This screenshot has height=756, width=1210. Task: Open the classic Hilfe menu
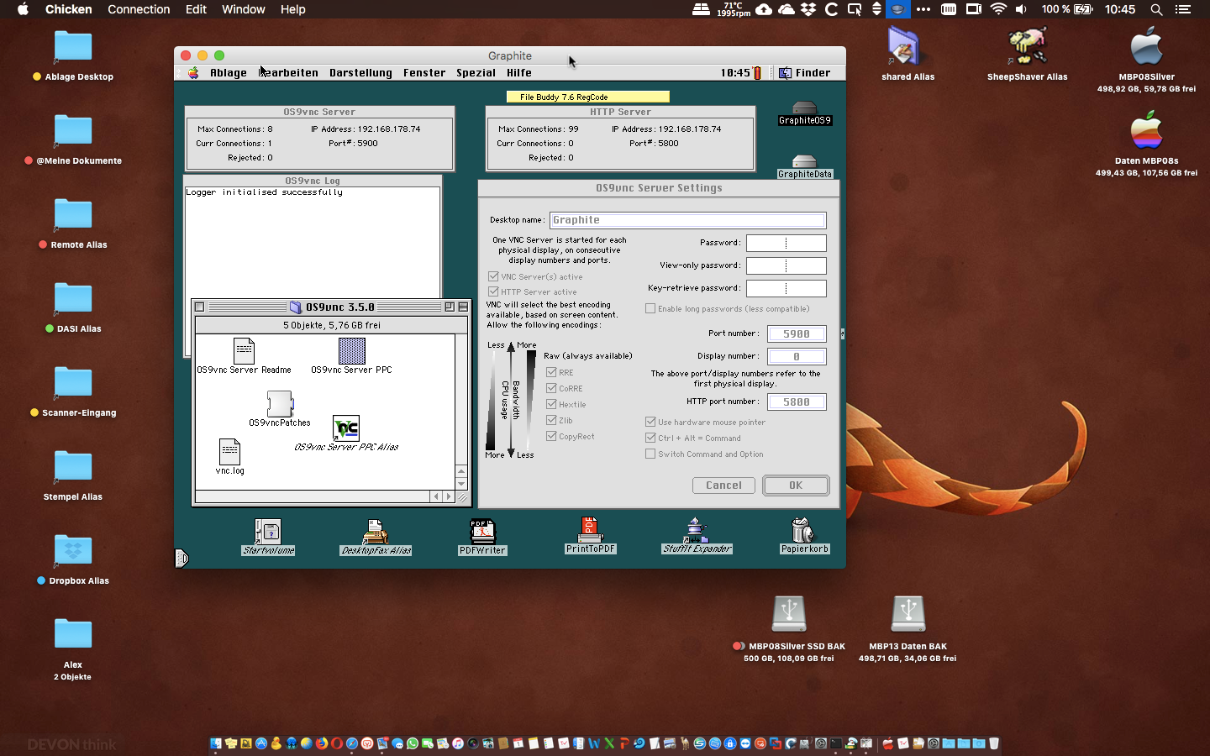pos(519,73)
